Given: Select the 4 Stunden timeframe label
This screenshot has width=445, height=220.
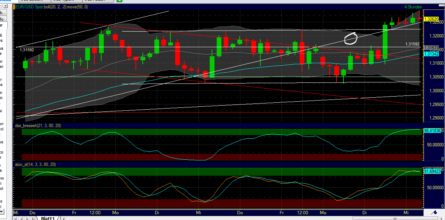Looking at the screenshot, I should coord(414,7).
